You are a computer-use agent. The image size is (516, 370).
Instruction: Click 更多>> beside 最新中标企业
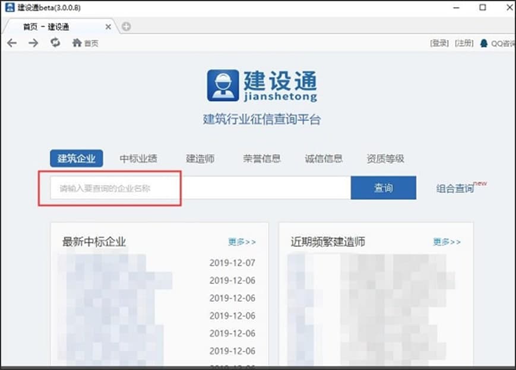pyautogui.click(x=242, y=242)
